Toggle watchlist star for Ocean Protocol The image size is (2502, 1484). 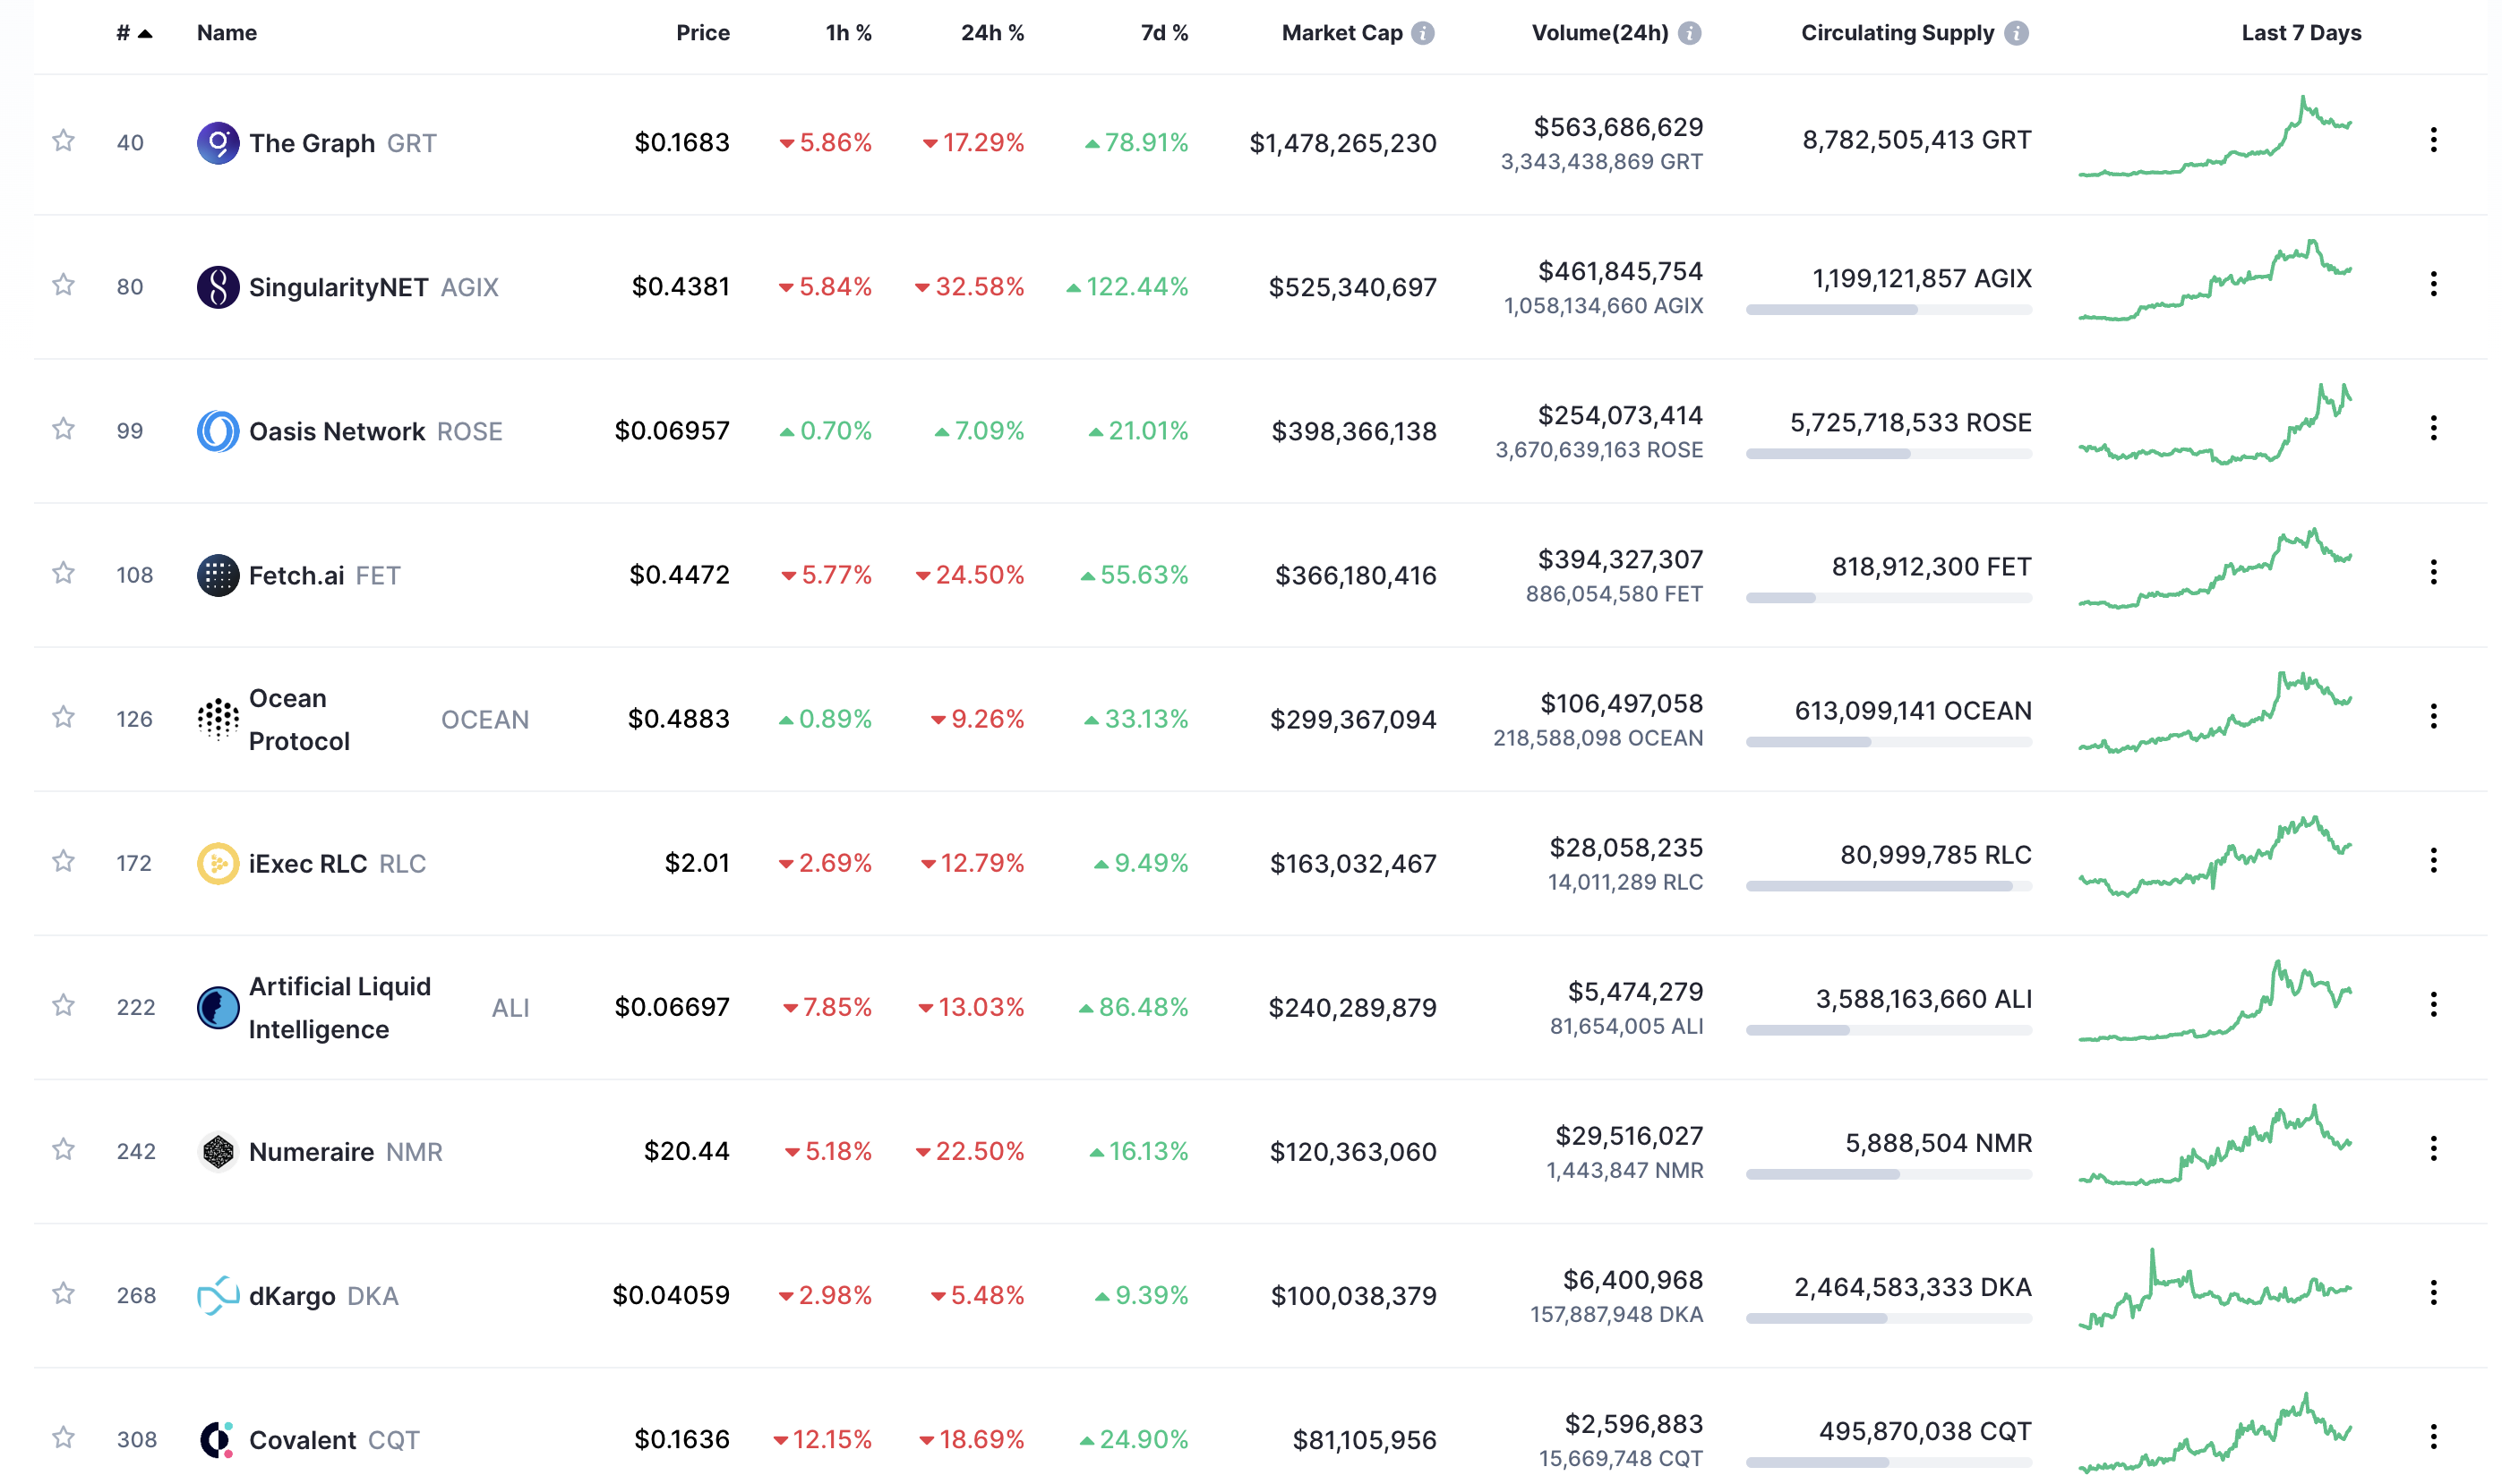pos(63,716)
